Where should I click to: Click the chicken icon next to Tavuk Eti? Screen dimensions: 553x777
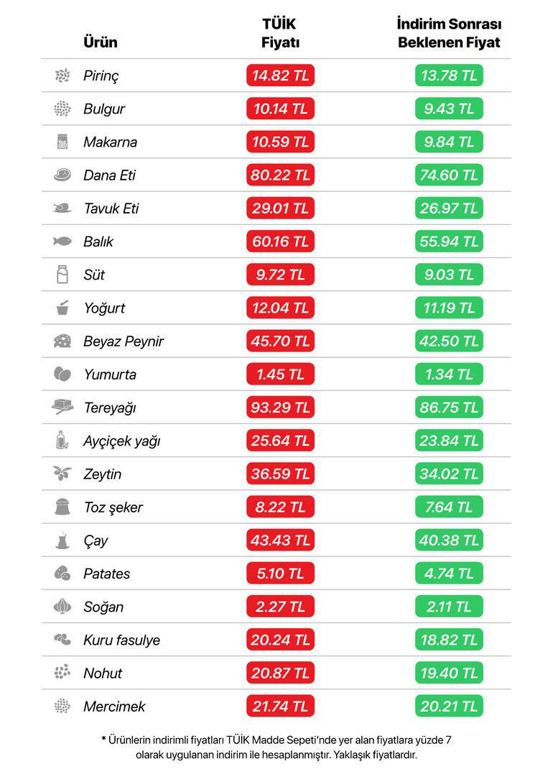pyautogui.click(x=62, y=208)
